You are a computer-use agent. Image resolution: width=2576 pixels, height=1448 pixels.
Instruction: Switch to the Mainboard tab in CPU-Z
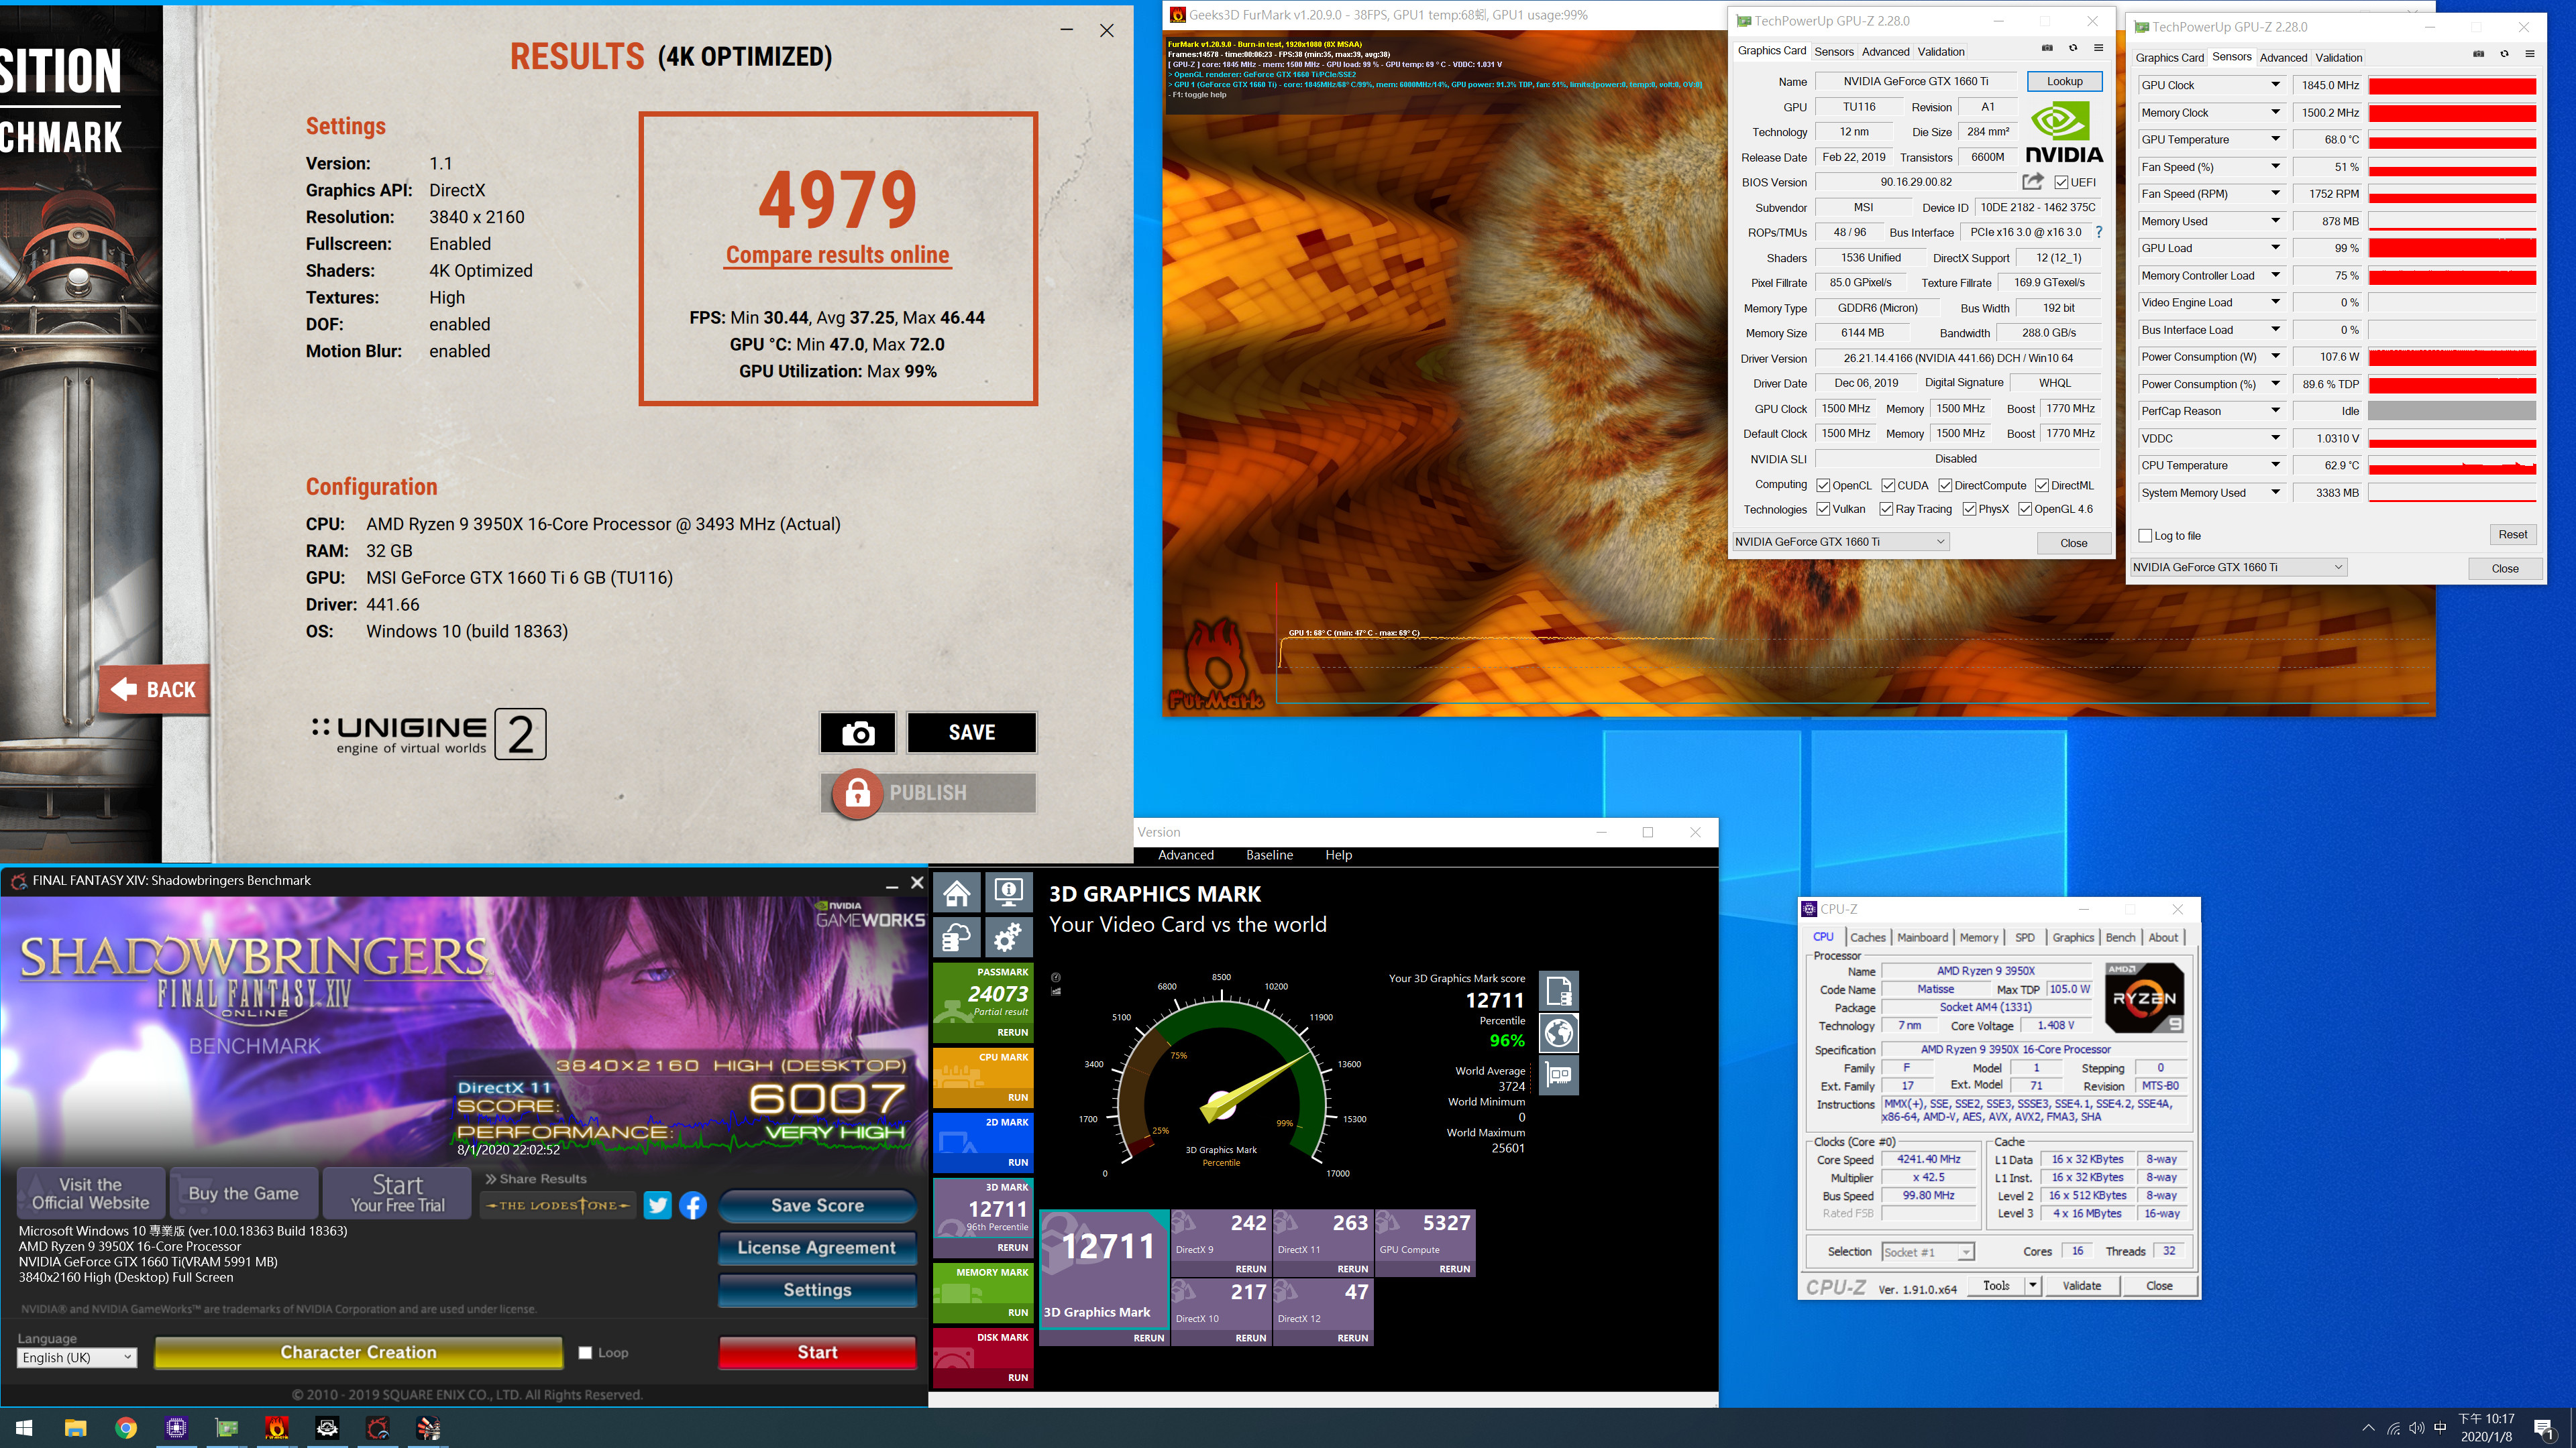tap(1922, 937)
